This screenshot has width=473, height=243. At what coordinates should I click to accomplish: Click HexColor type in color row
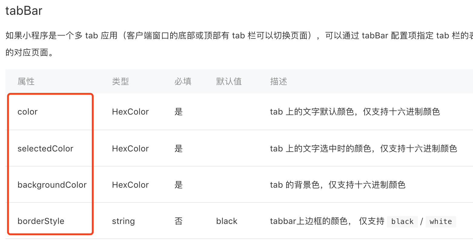coord(131,112)
